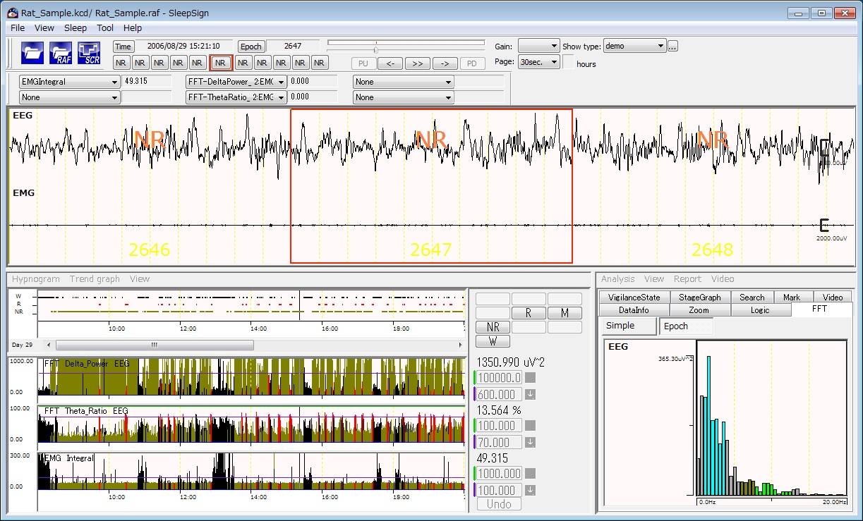Toggle the hours checkbox

568,62
